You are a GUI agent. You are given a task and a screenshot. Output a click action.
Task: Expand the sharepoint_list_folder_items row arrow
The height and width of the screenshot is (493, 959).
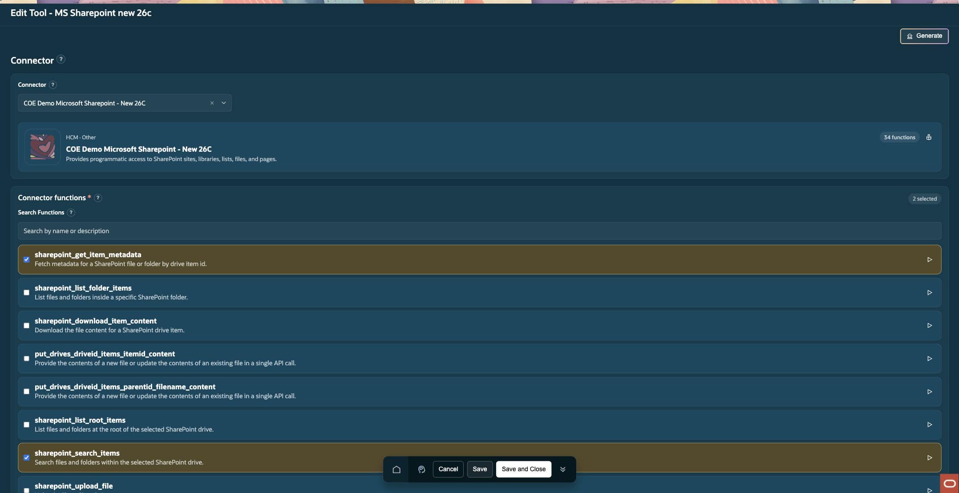point(930,292)
